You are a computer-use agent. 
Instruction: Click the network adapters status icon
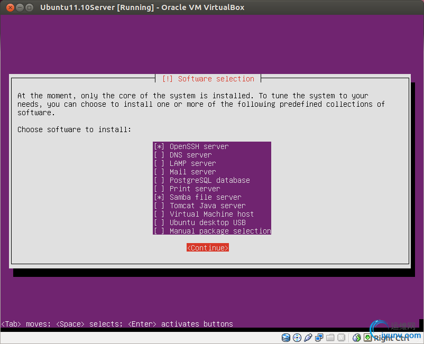319,338
